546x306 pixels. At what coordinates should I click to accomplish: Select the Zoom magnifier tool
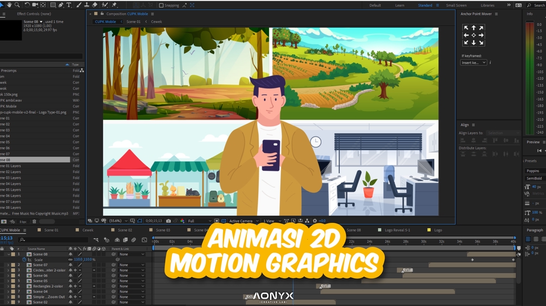pos(17,5)
